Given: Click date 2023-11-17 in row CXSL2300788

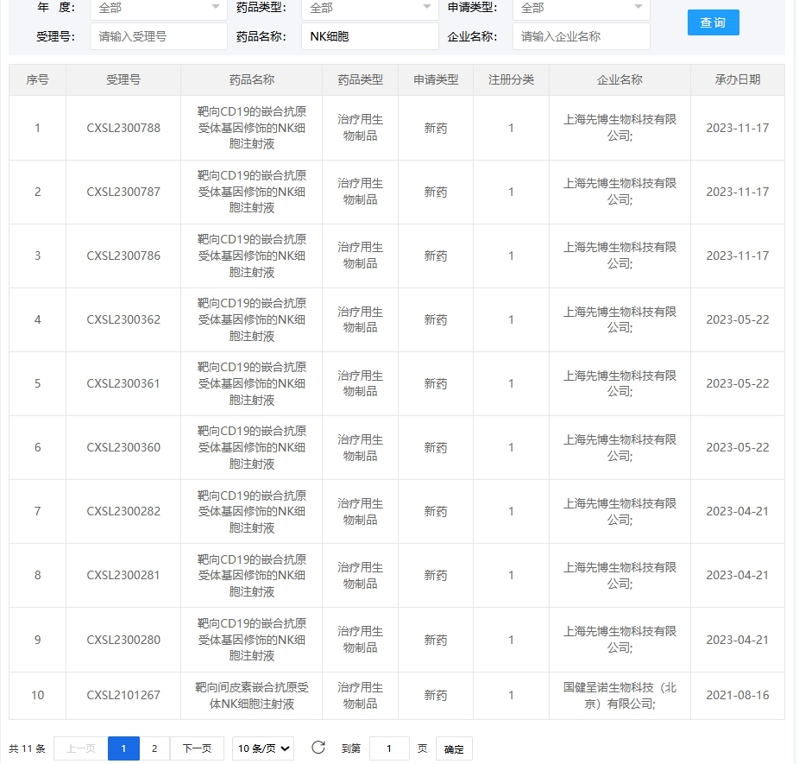Looking at the screenshot, I should point(738,128).
